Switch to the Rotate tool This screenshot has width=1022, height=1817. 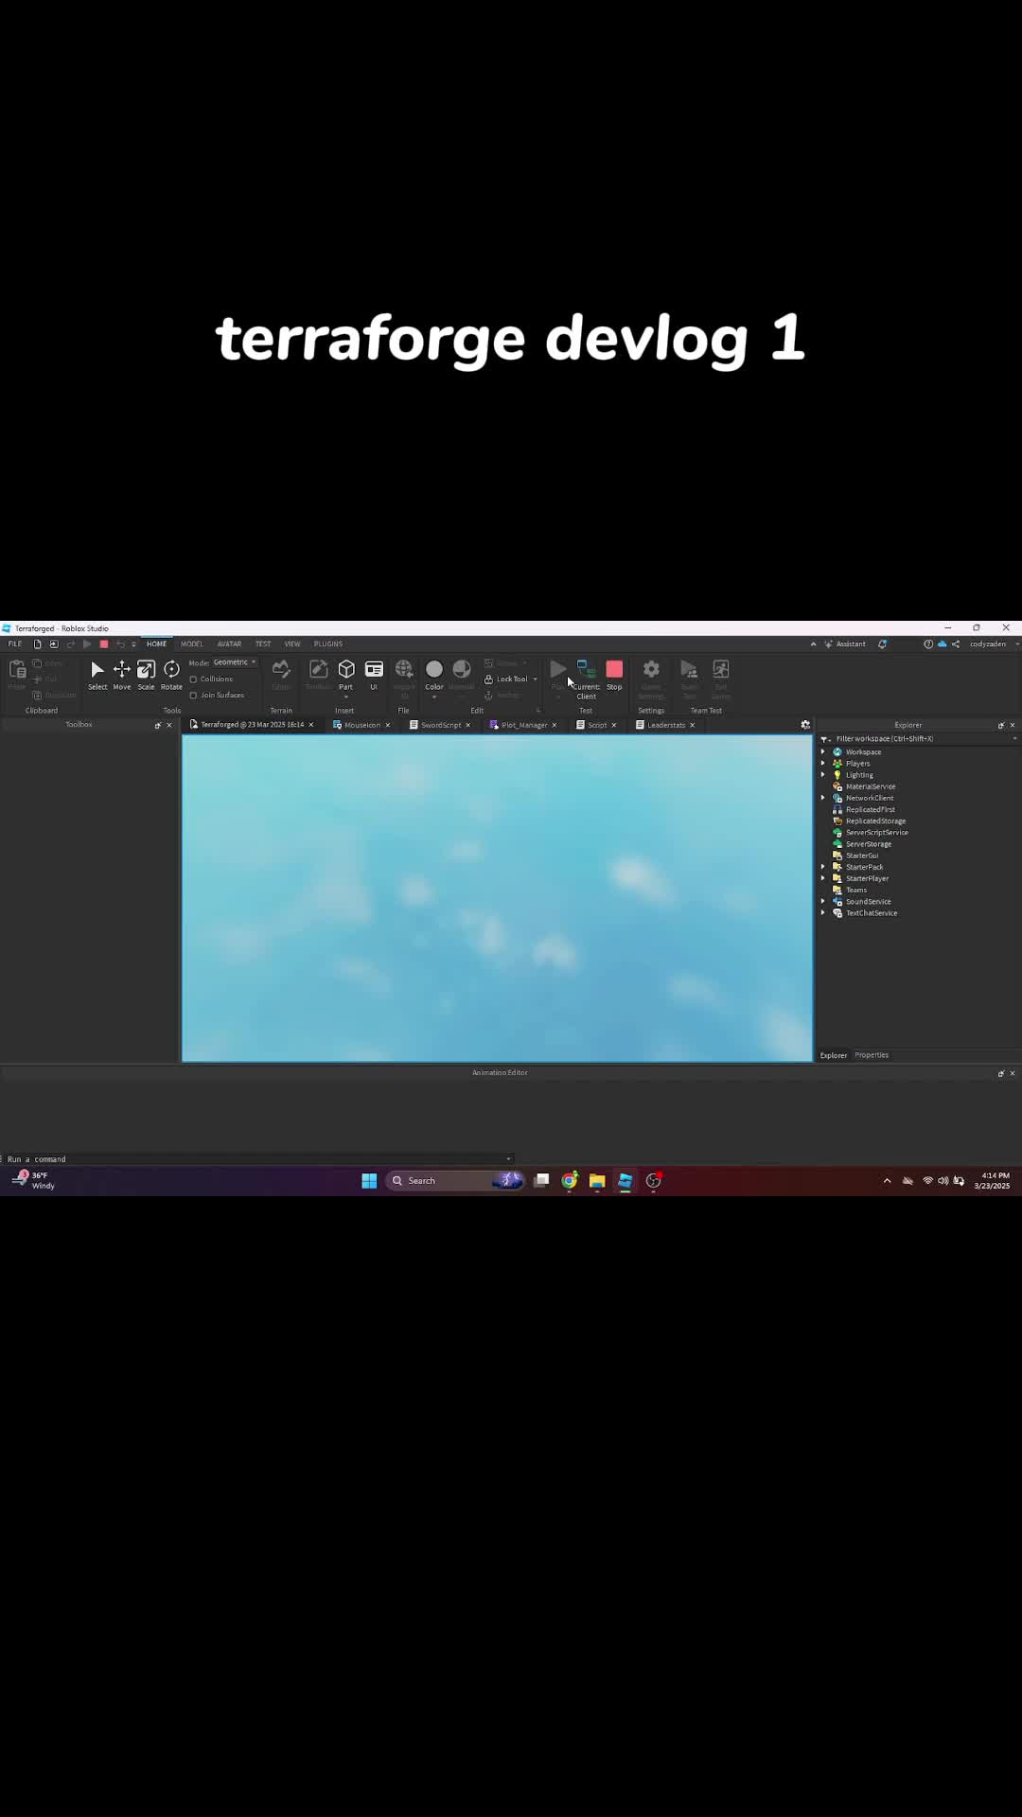coord(171,675)
